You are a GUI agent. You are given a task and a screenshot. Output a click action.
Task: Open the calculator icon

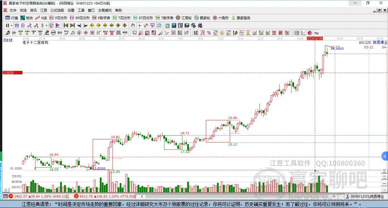coord(174,25)
